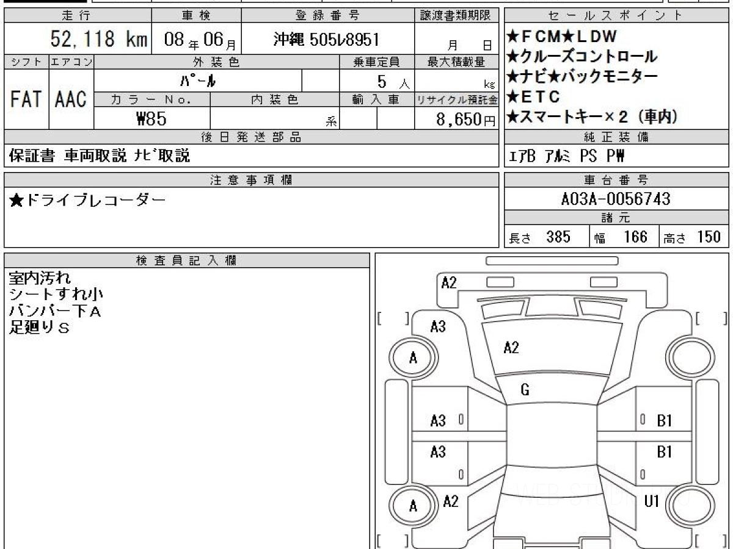Screen dimensions: 733x549
Task: Select the 保証書 車両取説 ナビ取説 line
Action: point(100,156)
